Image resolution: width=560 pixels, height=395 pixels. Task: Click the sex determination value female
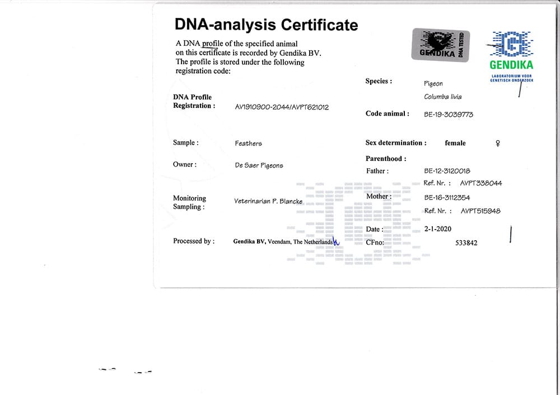(x=455, y=143)
